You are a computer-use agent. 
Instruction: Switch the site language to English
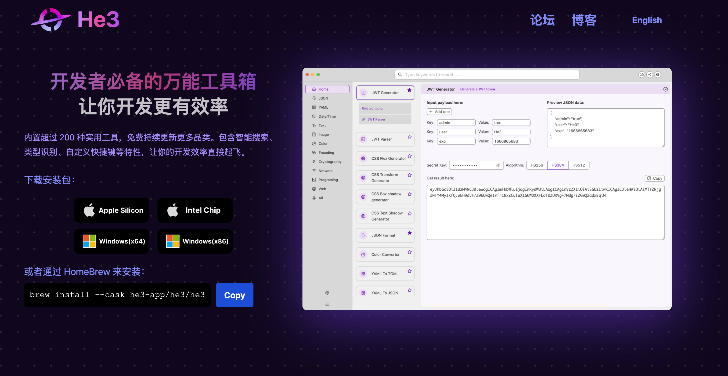tap(647, 20)
